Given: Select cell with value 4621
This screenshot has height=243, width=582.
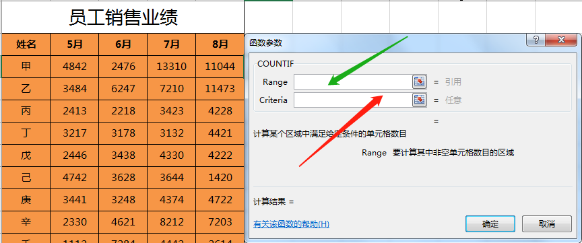Looking at the screenshot, I should click(123, 223).
